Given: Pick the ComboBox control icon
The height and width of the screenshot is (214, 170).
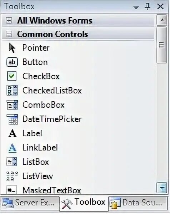Looking at the screenshot, I should [12, 105].
